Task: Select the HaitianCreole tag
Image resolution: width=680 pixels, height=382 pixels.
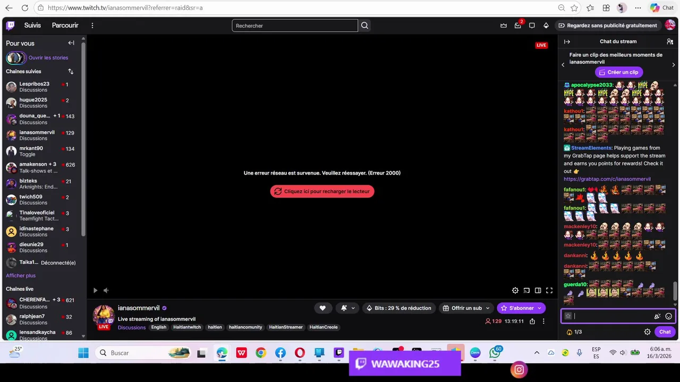Action: (324, 327)
